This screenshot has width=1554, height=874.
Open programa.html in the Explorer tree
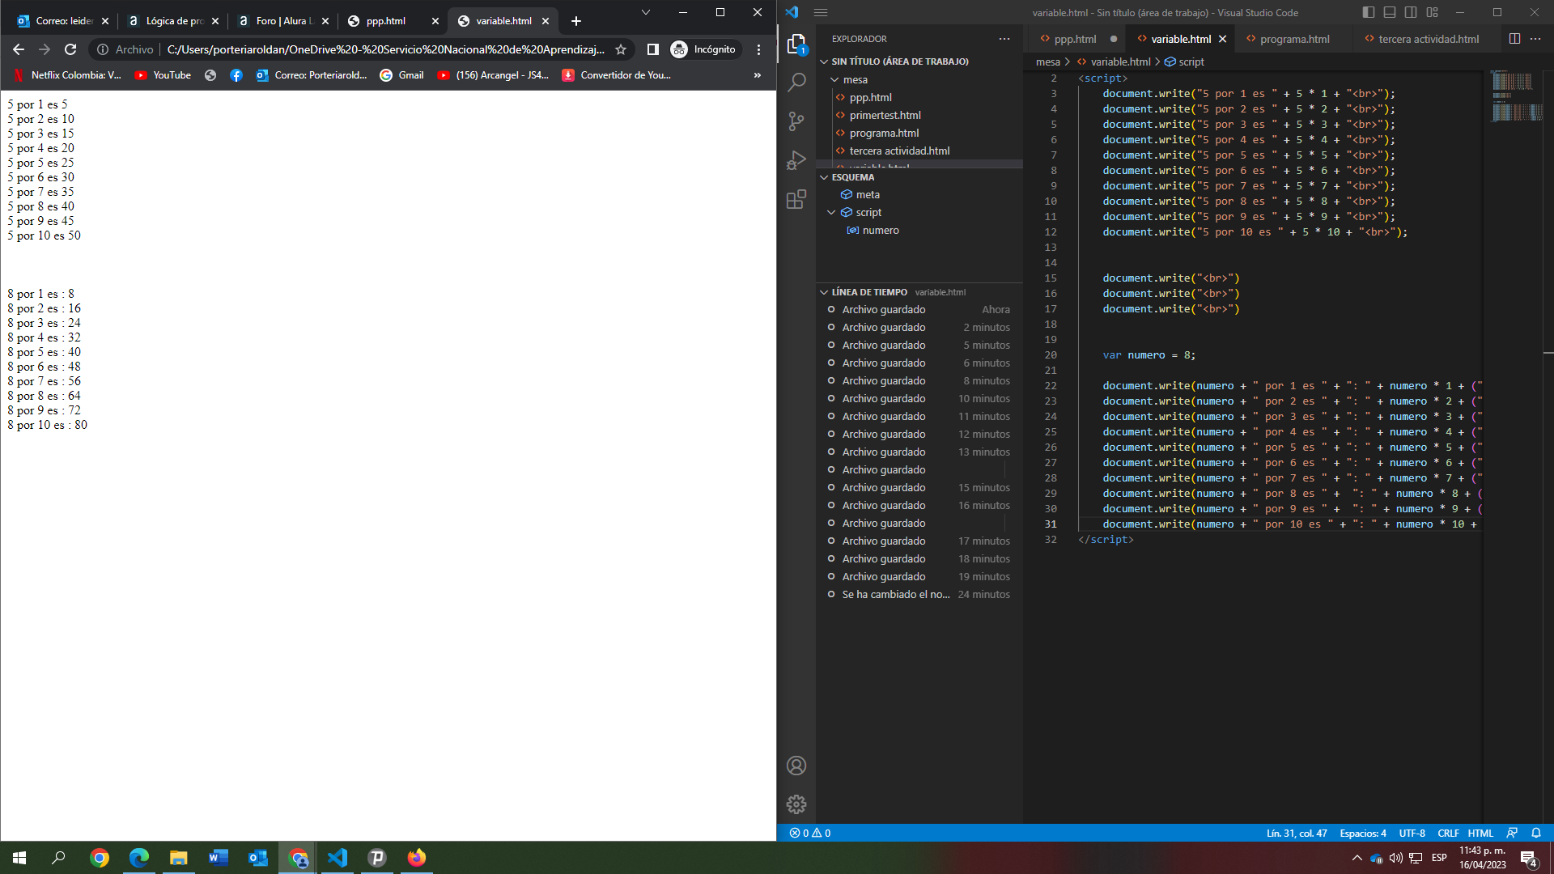click(884, 133)
